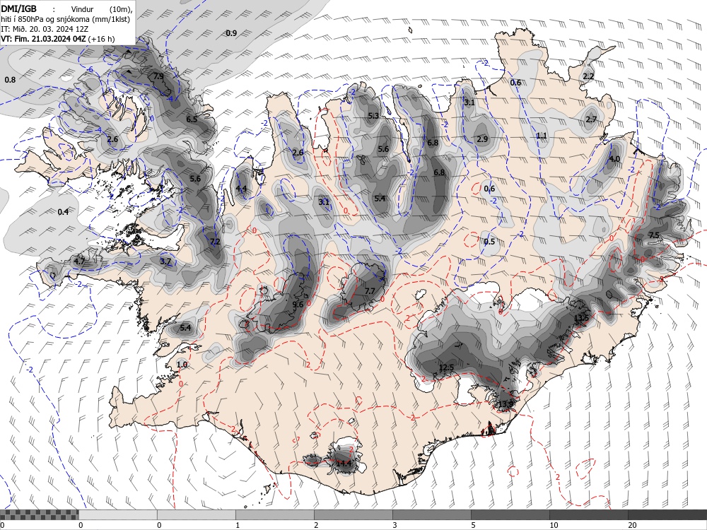Click the 9.6 snowfall value
The width and height of the screenshot is (707, 530).
(x=298, y=305)
